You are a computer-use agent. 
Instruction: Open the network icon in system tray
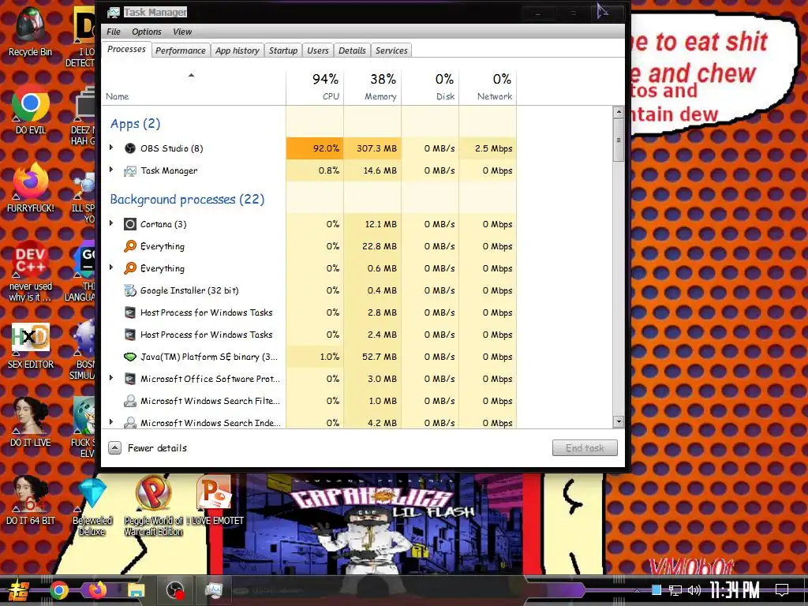click(x=675, y=590)
